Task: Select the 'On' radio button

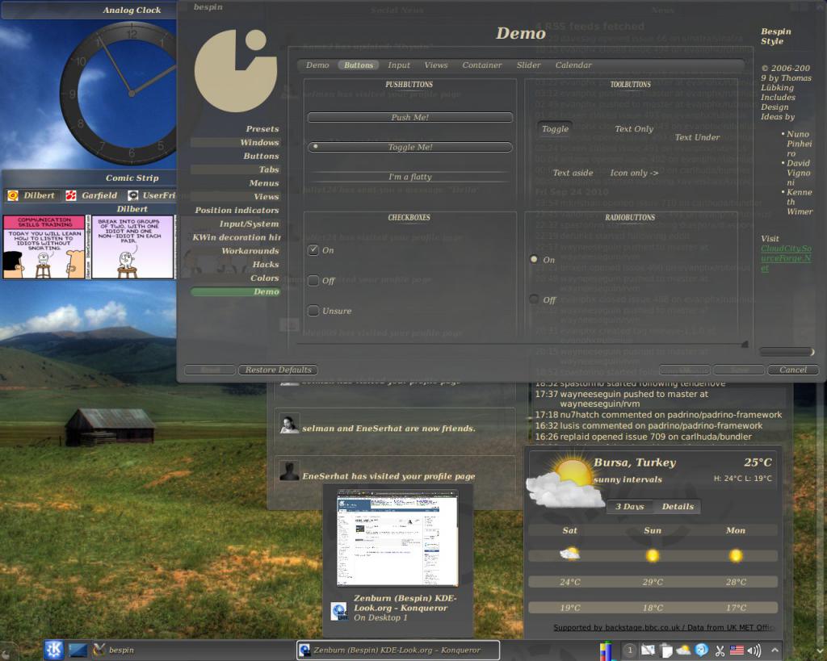Action: point(534,259)
